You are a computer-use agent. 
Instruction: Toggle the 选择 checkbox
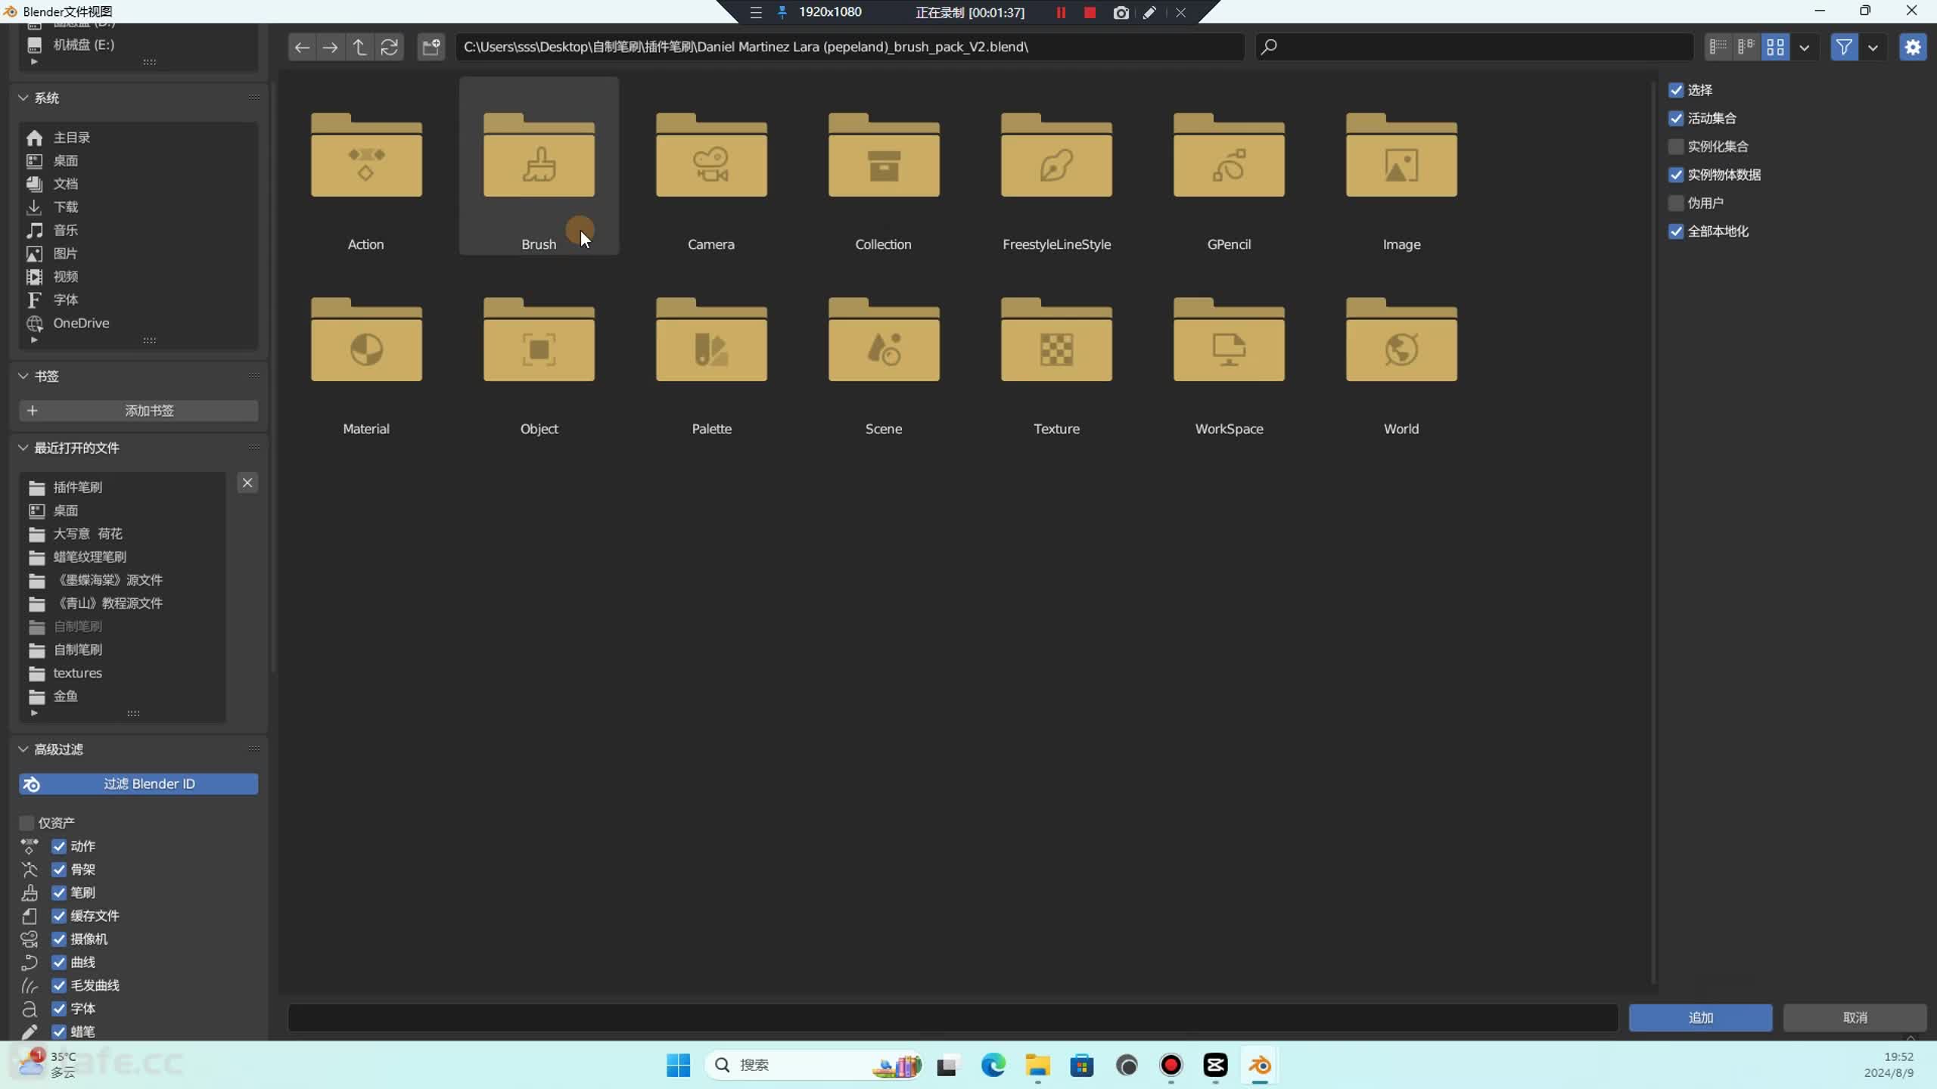point(1676,90)
